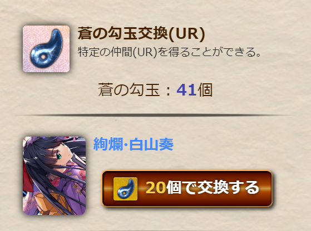Click the description 特定の仲間(UR)を得ることができる
311x231 pixels.
pos(169,52)
